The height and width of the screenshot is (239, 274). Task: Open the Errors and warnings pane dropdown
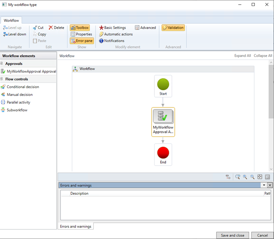[x=264, y=185]
